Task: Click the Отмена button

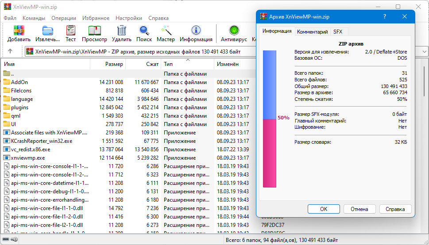Action: [x=359, y=209]
